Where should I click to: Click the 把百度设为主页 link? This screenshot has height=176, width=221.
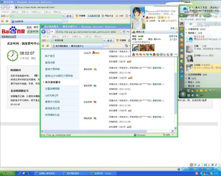pyautogui.click(x=9, y=37)
